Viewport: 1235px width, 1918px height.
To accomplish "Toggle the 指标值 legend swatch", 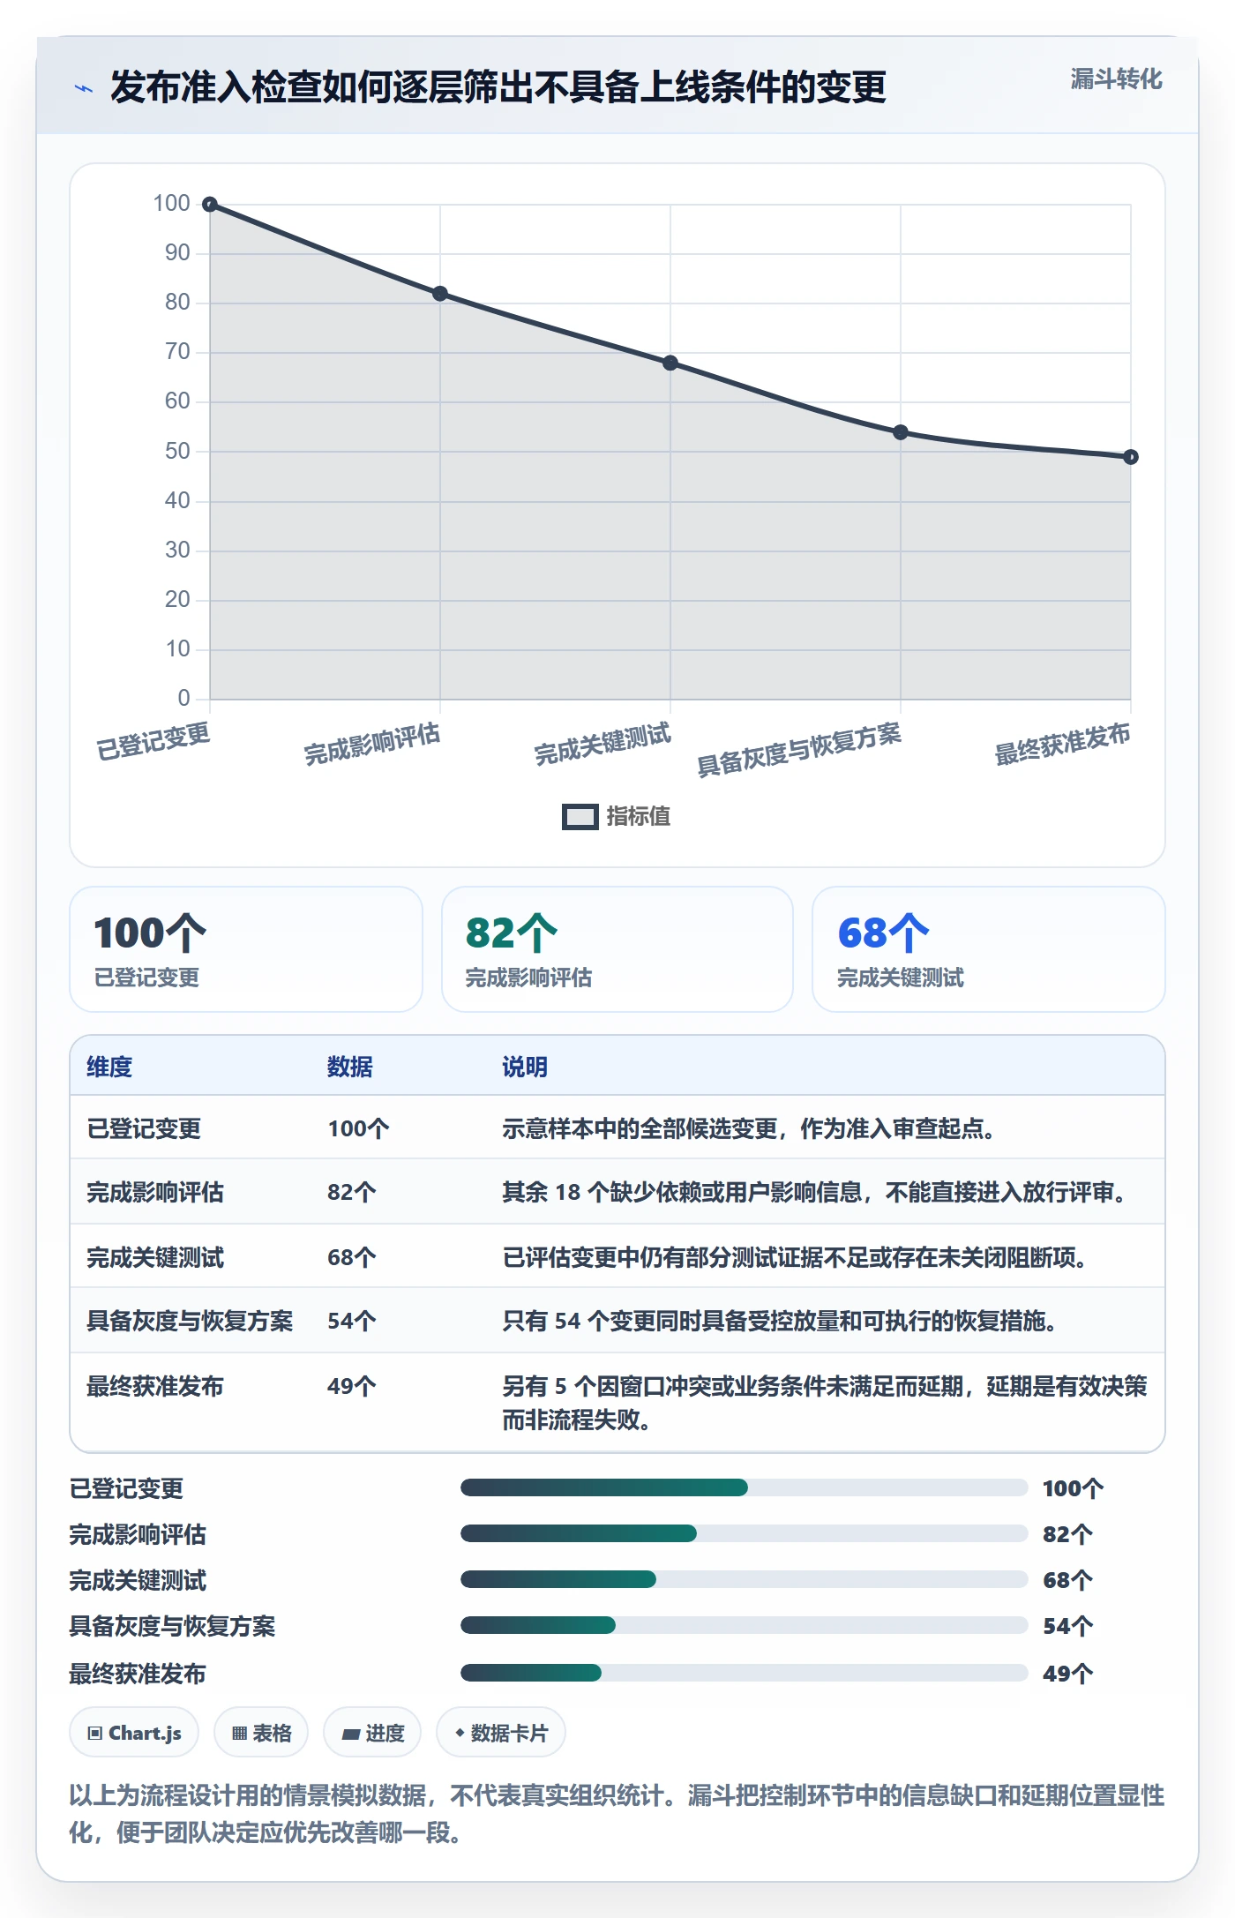I will [x=580, y=817].
